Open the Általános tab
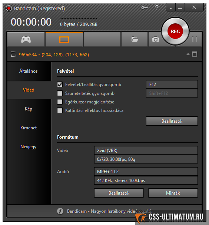The image size is (209, 225). [x=29, y=71]
